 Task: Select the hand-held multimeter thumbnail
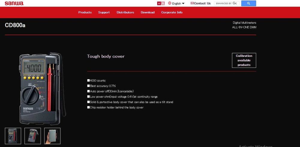[52, 136]
